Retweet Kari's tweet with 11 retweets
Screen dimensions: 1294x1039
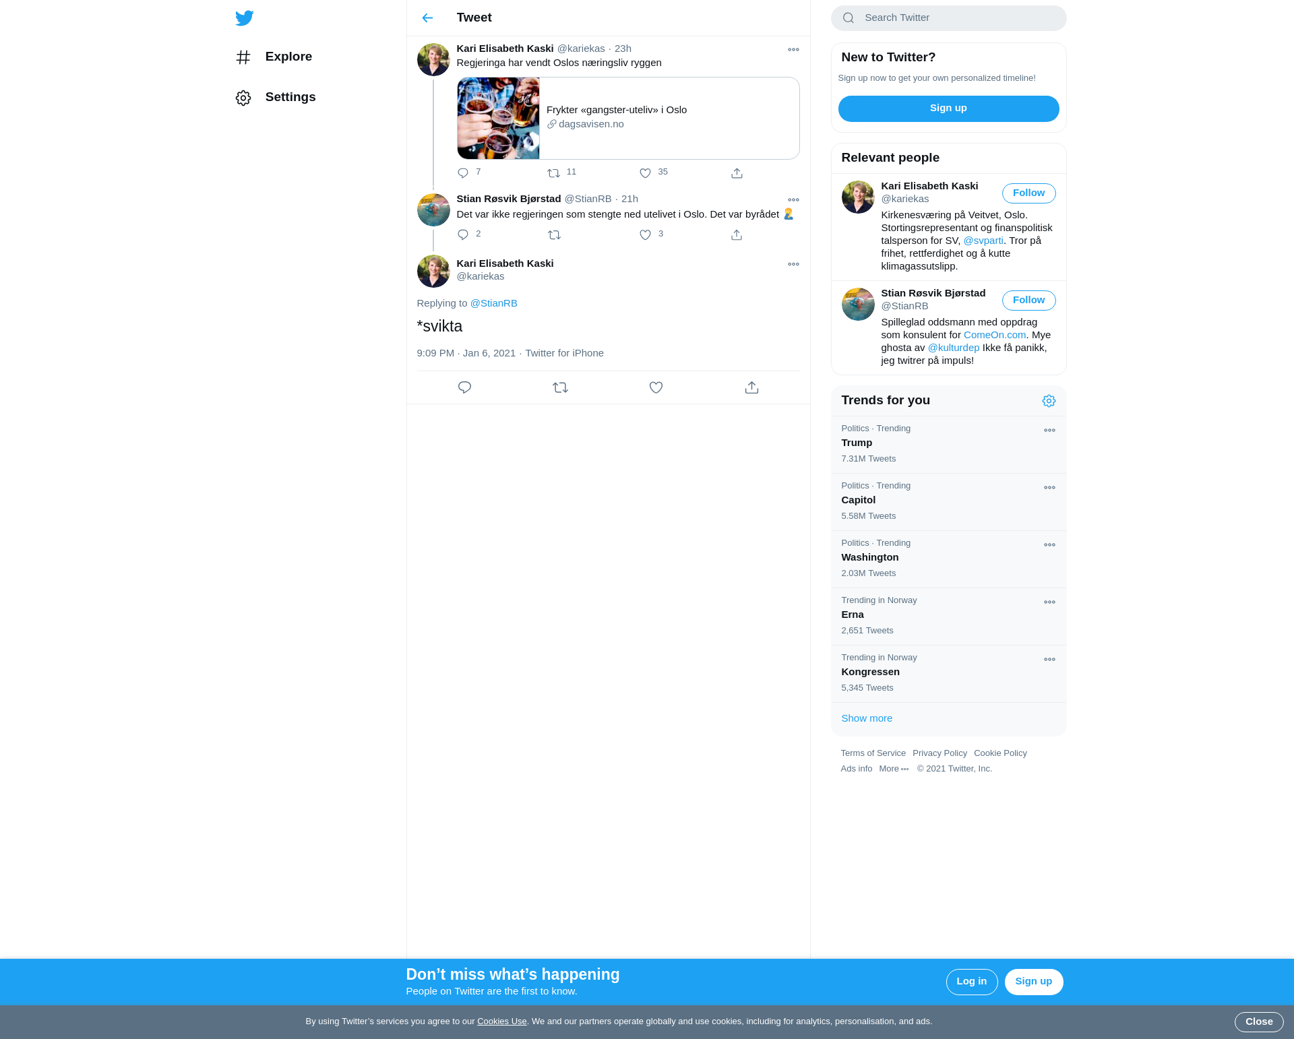[x=553, y=173]
